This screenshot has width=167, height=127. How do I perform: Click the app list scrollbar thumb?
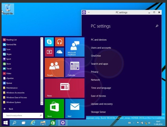pos(42,91)
